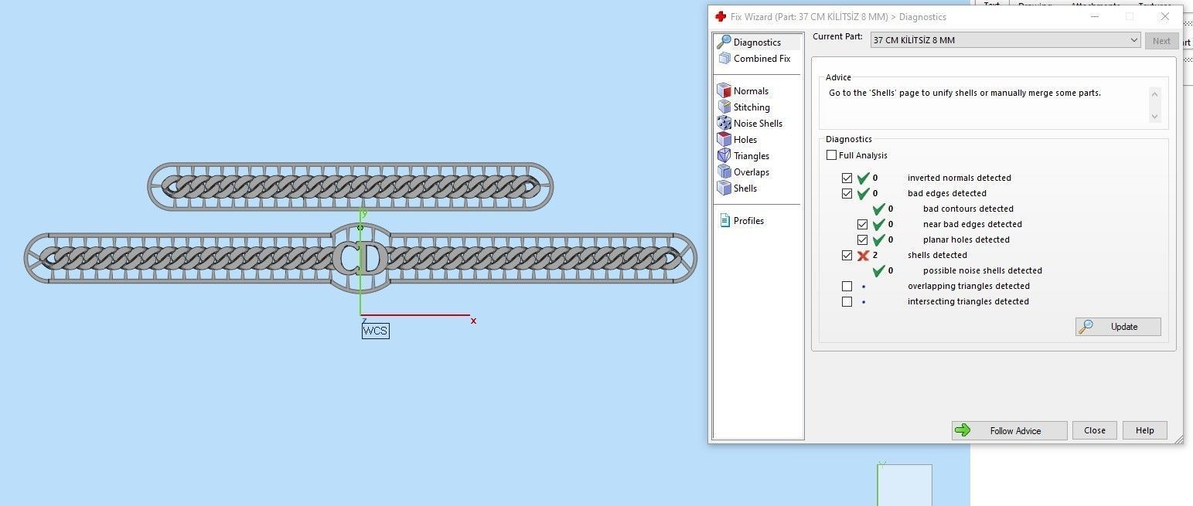This screenshot has width=1193, height=506.
Task: Select the CD logo bracelet part in viewport
Action: click(360, 258)
